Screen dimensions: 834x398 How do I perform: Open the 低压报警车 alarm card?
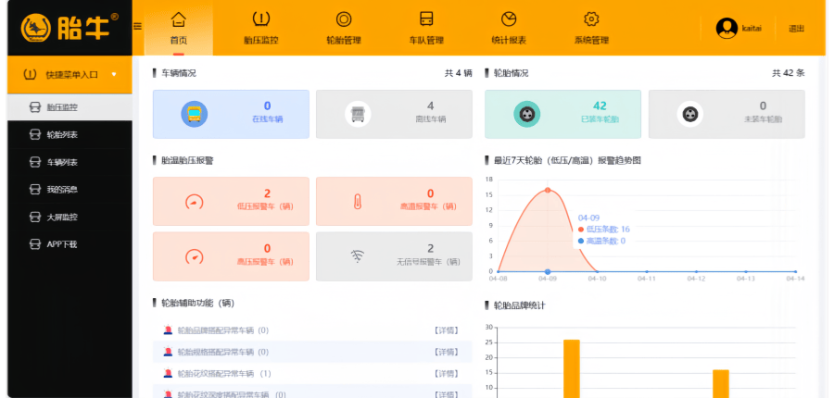[x=231, y=201]
